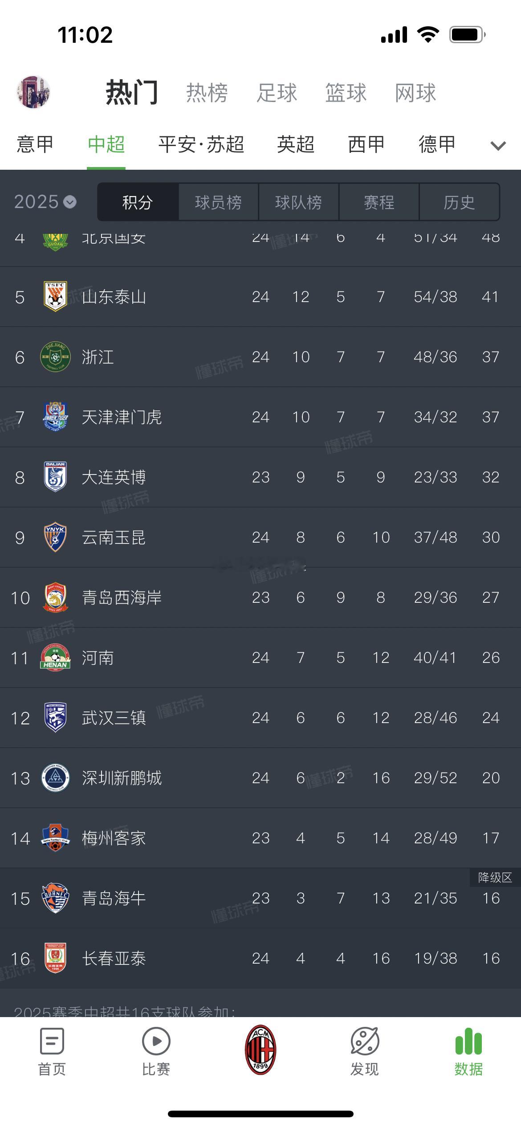Select the 英超 league tab

click(x=296, y=144)
